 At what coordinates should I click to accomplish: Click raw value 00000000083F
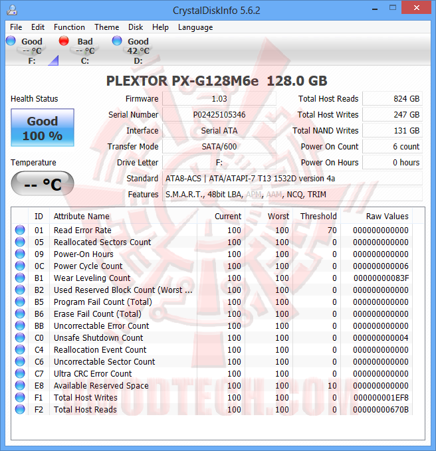coord(381,278)
